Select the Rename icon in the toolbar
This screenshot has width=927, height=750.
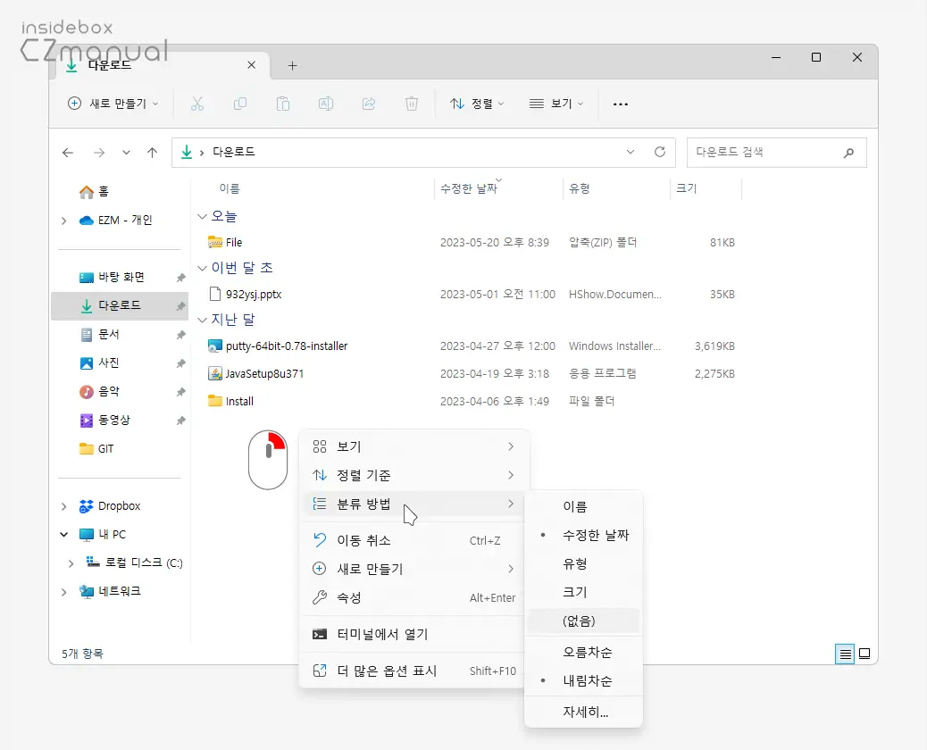(325, 104)
